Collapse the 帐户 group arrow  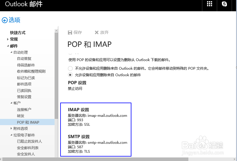[11, 103]
